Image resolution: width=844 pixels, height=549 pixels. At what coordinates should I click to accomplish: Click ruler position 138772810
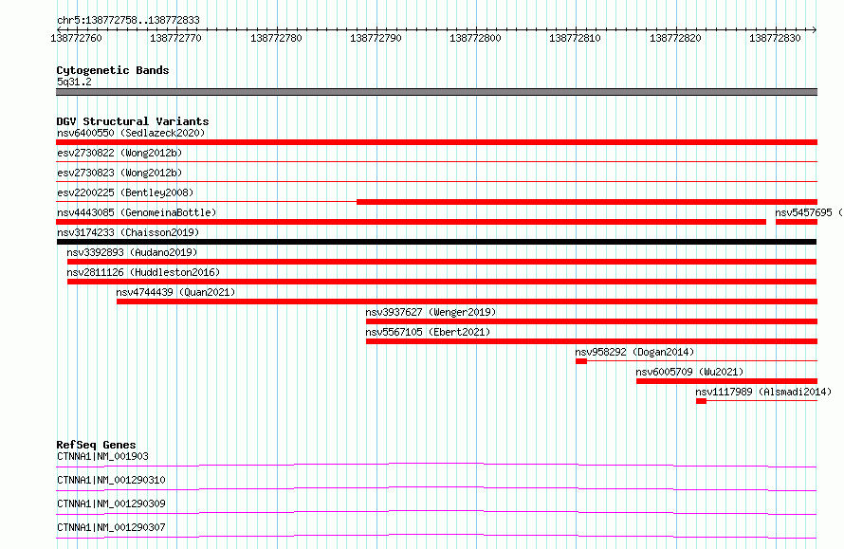pyautogui.click(x=575, y=38)
